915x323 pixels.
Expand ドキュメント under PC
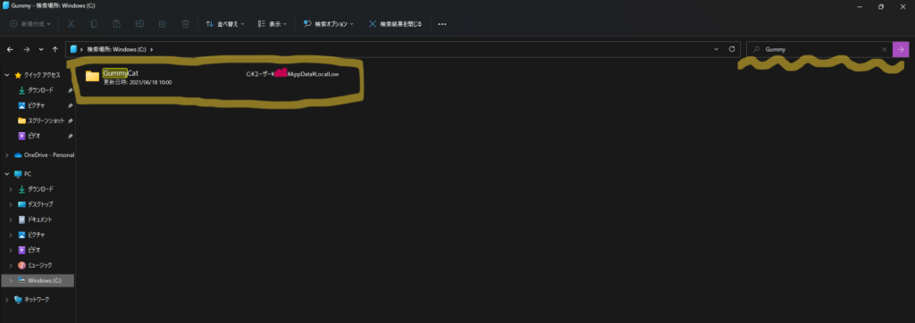(11, 219)
